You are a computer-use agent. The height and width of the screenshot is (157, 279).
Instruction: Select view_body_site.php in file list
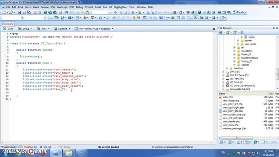233,111
